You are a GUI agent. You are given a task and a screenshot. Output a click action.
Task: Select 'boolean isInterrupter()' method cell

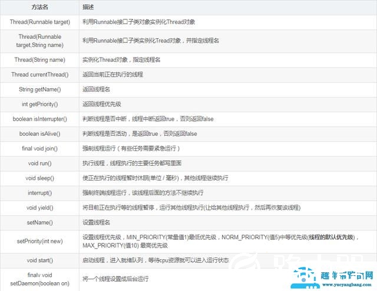(39, 119)
